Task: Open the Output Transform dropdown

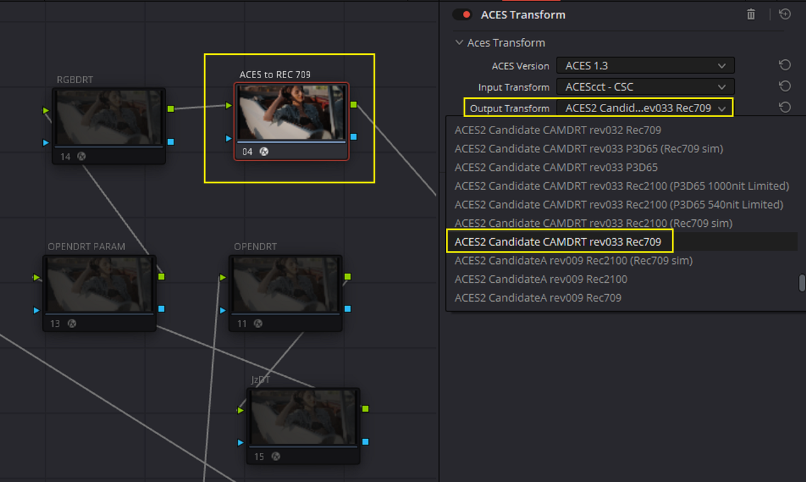Action: coord(645,108)
